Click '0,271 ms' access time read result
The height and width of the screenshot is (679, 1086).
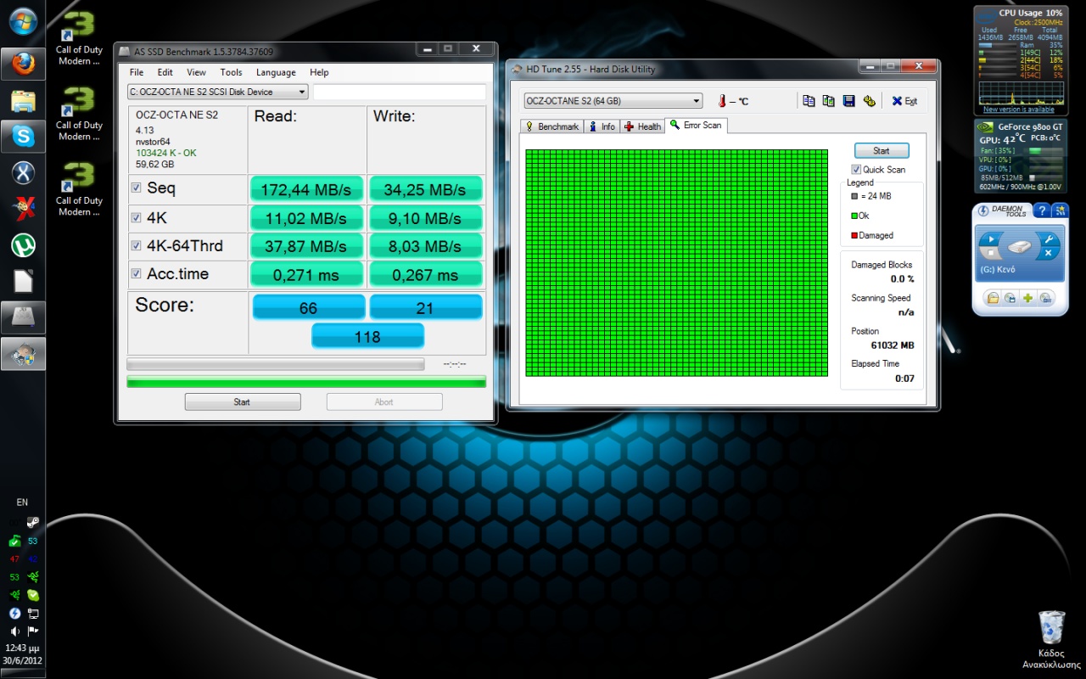click(x=306, y=275)
